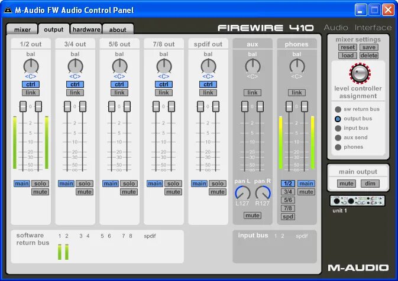Turn the 5/6 out balance knob
The width and height of the screenshot is (398, 281).
pos(119,66)
